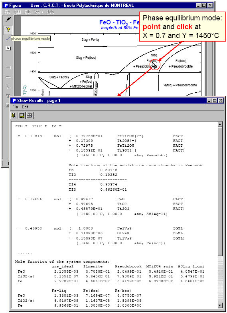Click the '0.19626' mol value

(34, 199)
